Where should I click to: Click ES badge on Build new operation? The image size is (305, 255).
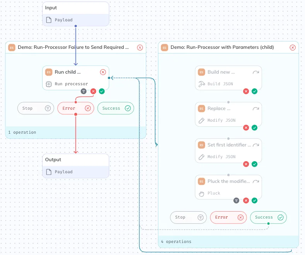point(202,72)
